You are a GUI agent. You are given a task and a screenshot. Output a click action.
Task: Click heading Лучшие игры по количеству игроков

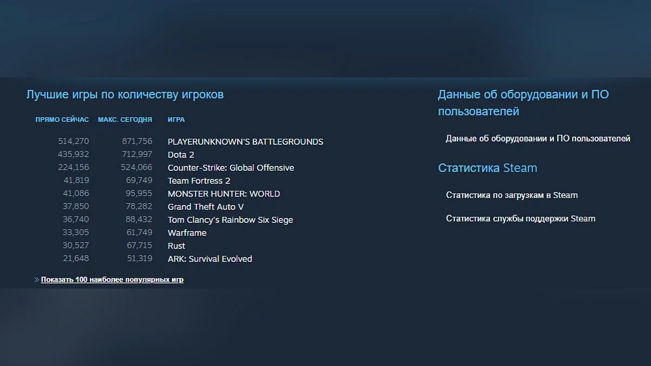point(125,94)
